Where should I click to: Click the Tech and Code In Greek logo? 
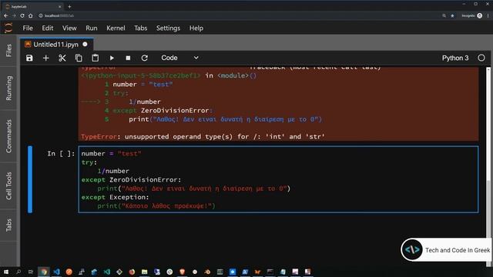click(x=412, y=249)
